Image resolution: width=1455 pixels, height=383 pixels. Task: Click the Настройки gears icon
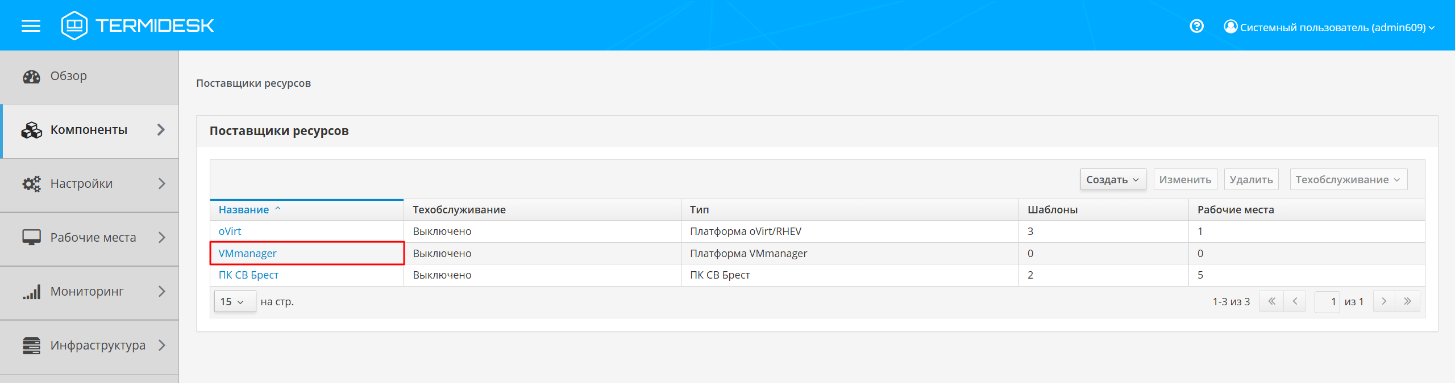31,184
